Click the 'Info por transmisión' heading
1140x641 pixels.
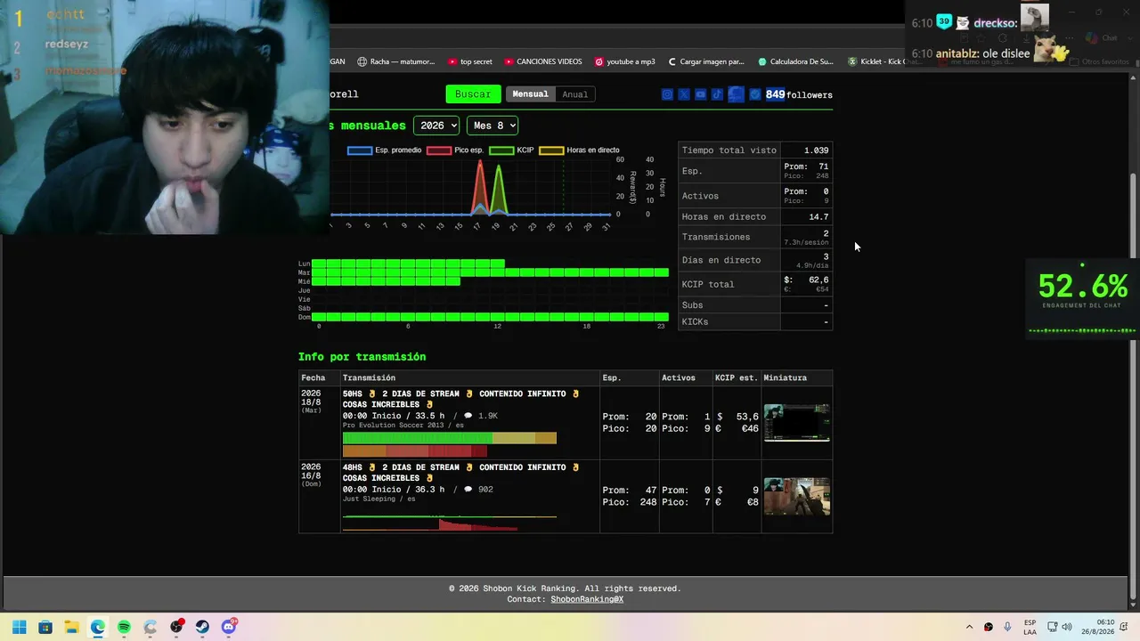pyautogui.click(x=362, y=357)
